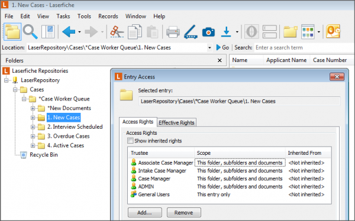
Task: Click the Search term input field
Action: coord(304,47)
